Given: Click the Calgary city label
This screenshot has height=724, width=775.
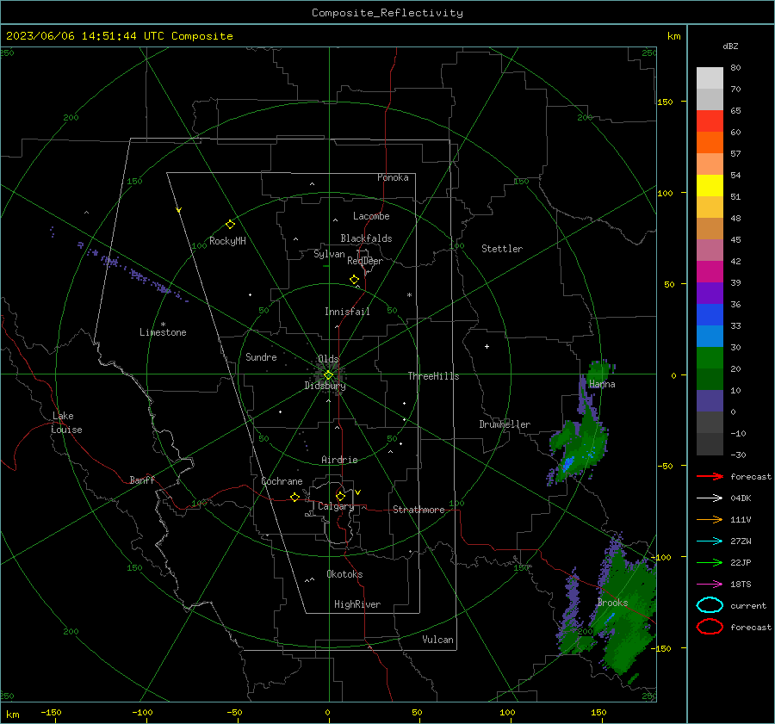Looking at the screenshot, I should coord(336,506).
